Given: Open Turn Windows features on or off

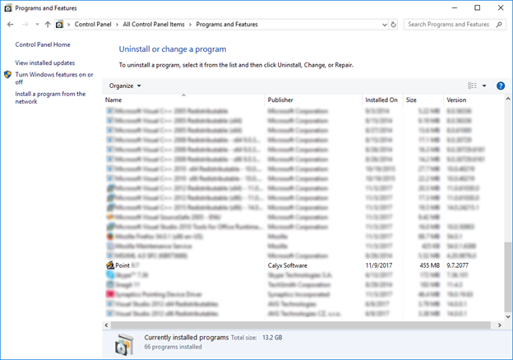Looking at the screenshot, I should point(54,78).
